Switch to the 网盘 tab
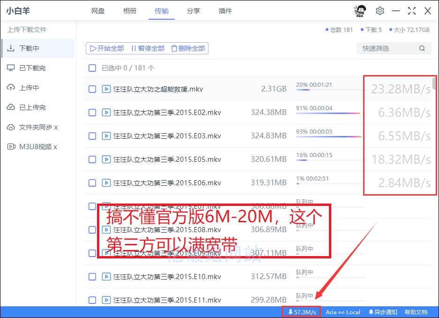This screenshot has width=439, height=318. coord(98,10)
